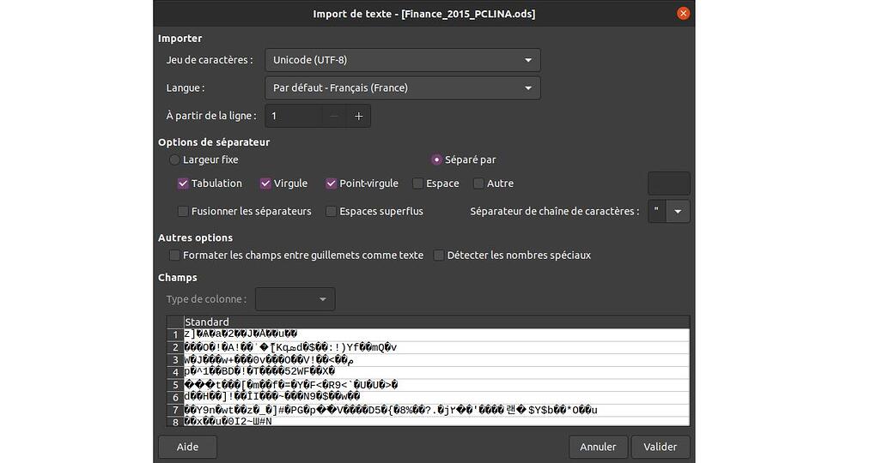The image size is (889, 463).
Task: Click the minus button for start line
Action: point(334,116)
